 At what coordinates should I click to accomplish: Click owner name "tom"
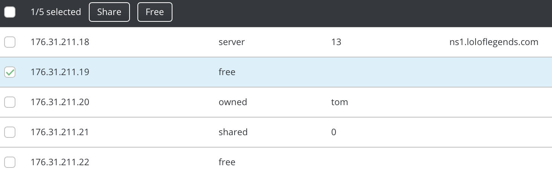(x=339, y=102)
